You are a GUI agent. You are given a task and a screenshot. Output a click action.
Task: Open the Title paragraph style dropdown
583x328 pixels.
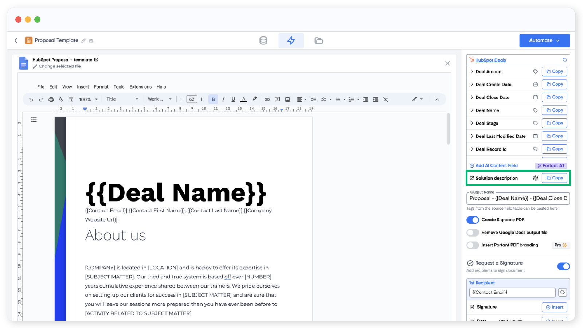(x=122, y=99)
